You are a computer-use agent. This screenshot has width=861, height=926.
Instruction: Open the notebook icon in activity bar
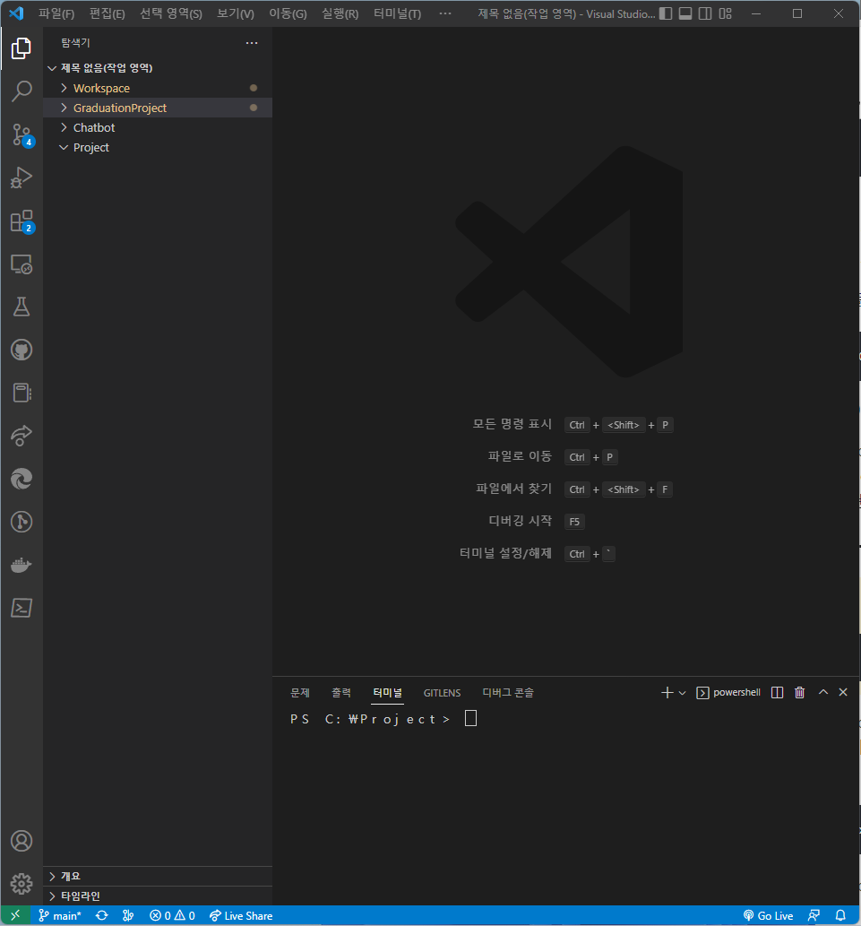coord(22,393)
